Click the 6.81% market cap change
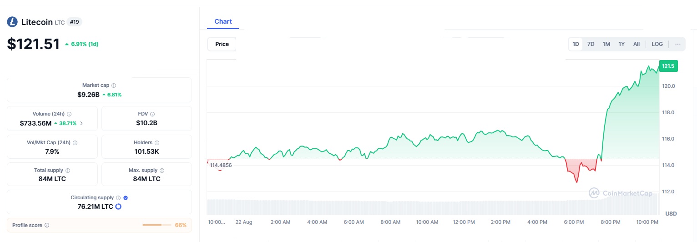 111,95
